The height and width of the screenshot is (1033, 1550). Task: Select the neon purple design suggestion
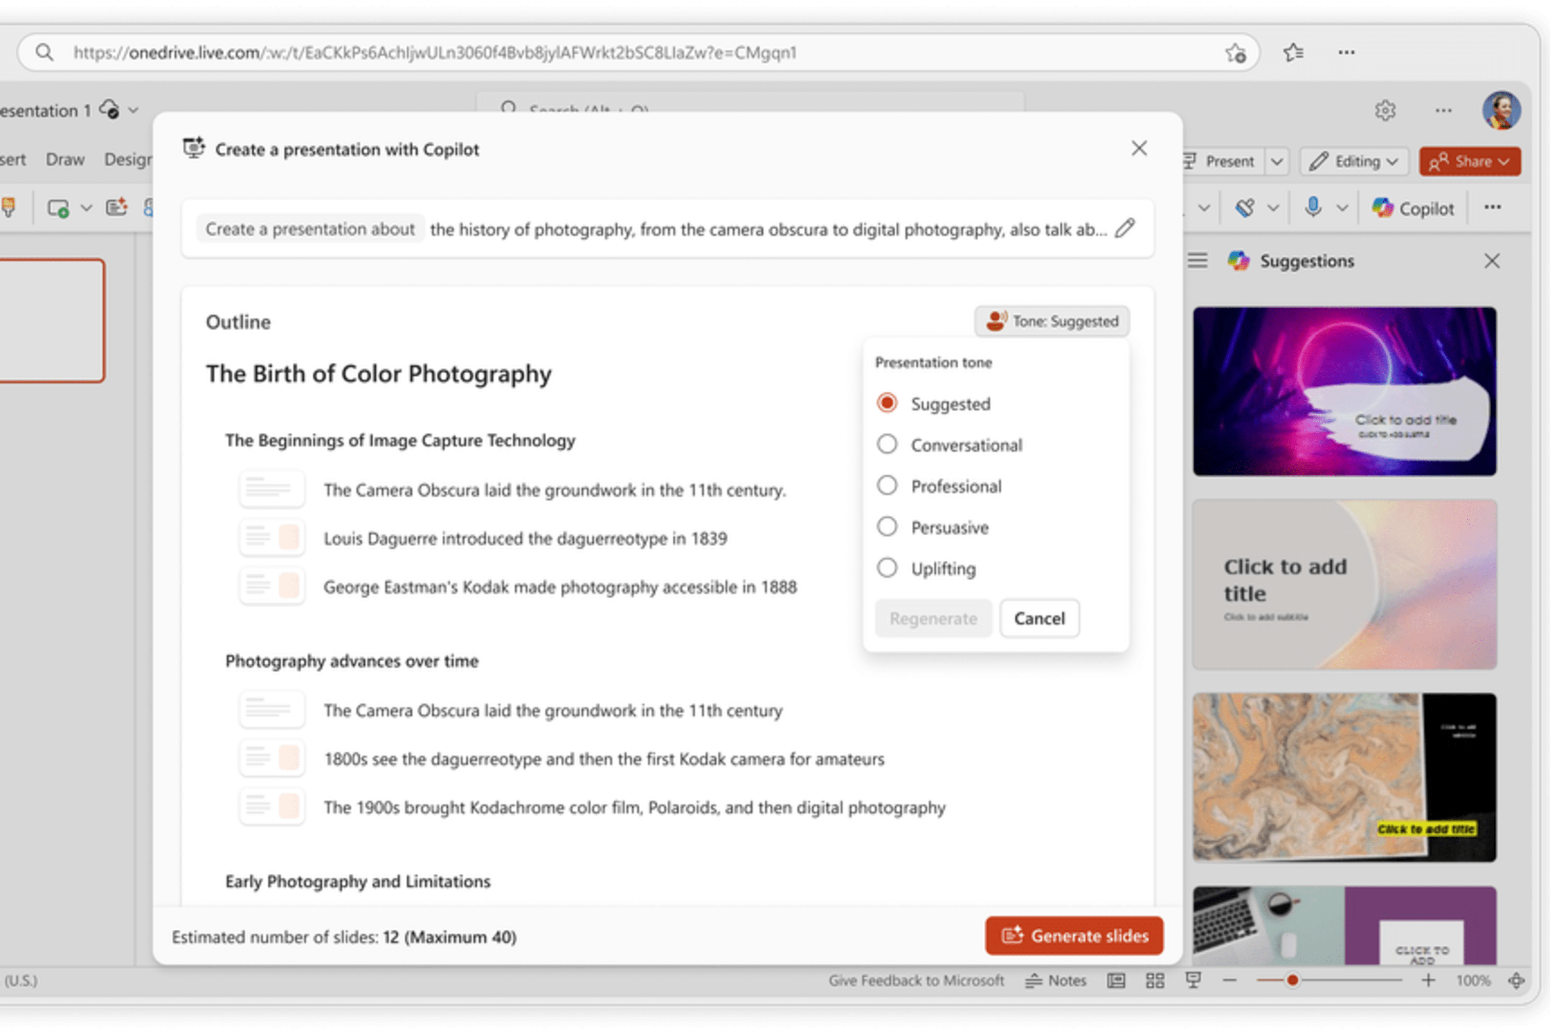tap(1345, 391)
